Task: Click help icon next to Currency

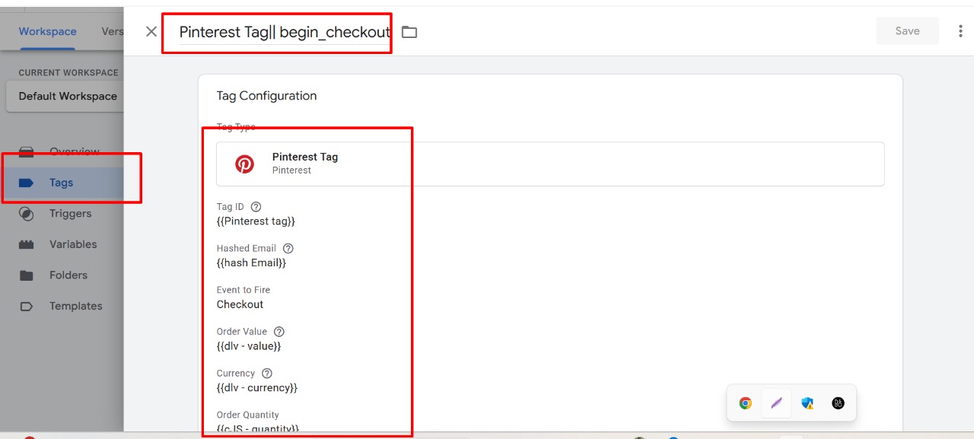Action: [x=267, y=374]
